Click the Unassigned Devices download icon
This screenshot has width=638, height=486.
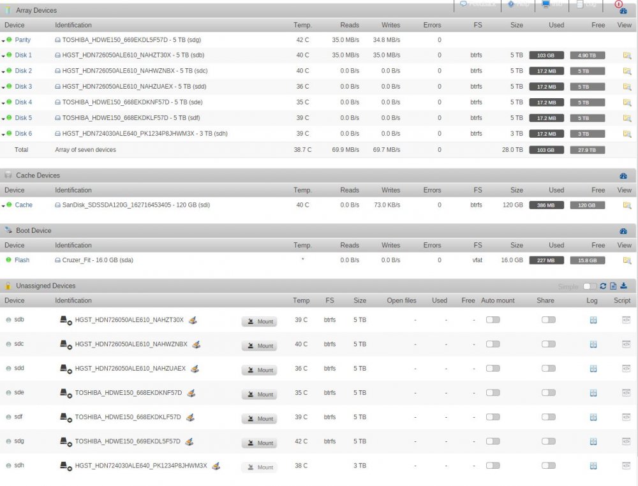click(623, 286)
